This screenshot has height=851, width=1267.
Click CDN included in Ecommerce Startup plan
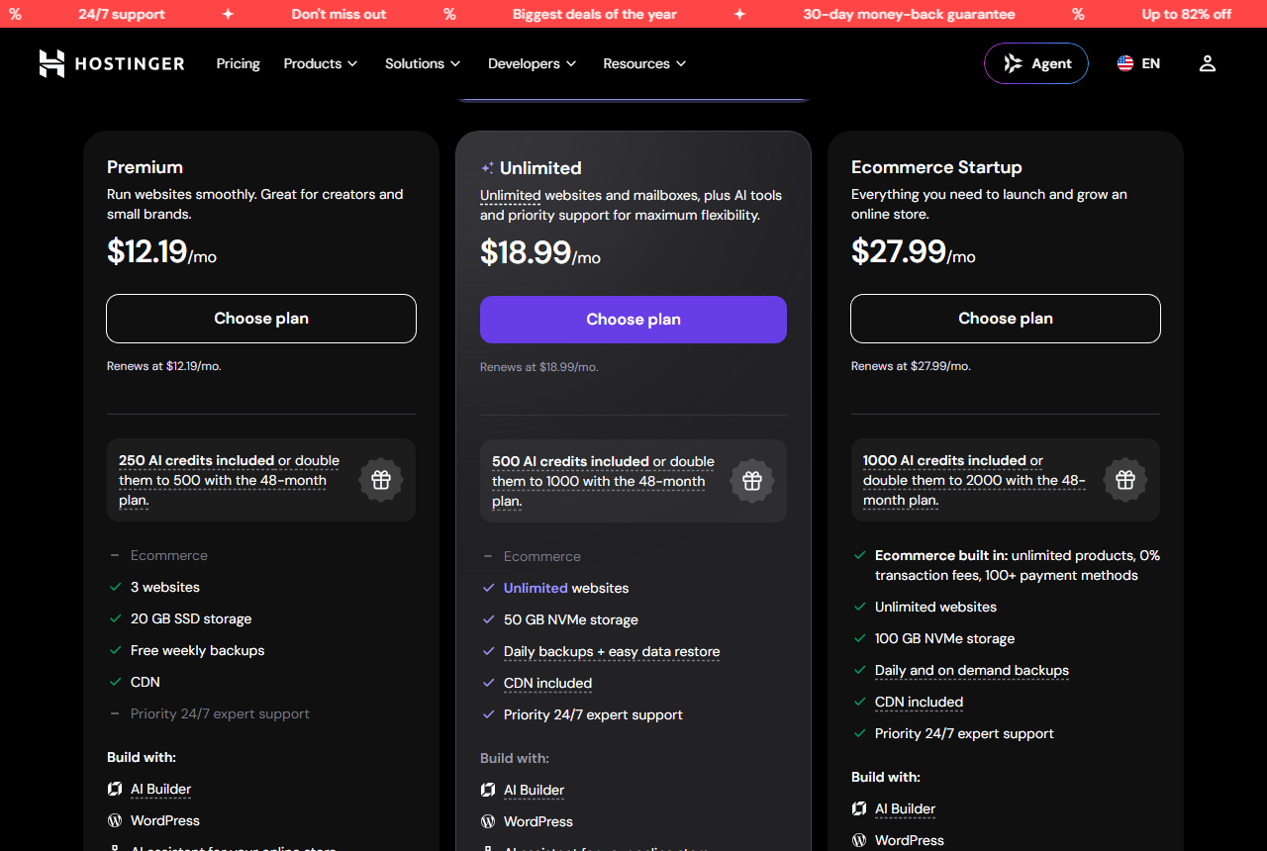[919, 702]
